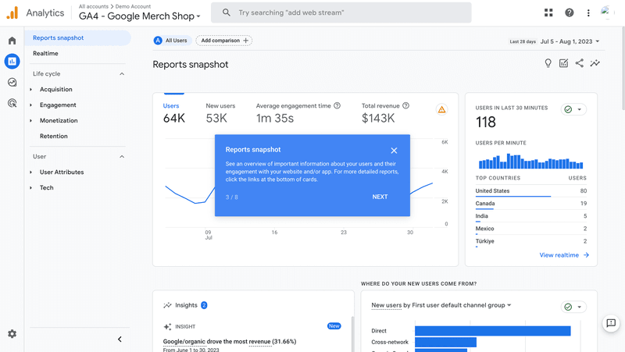
Task: Open the Google apps grid
Action: [x=548, y=12]
